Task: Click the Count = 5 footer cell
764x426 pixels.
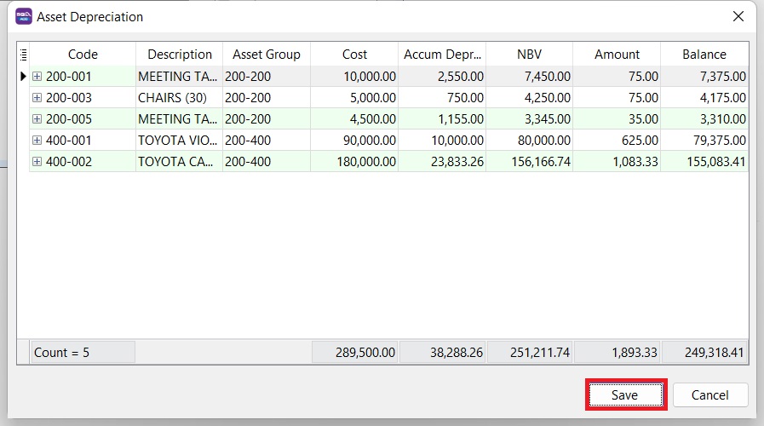Action: pos(83,353)
